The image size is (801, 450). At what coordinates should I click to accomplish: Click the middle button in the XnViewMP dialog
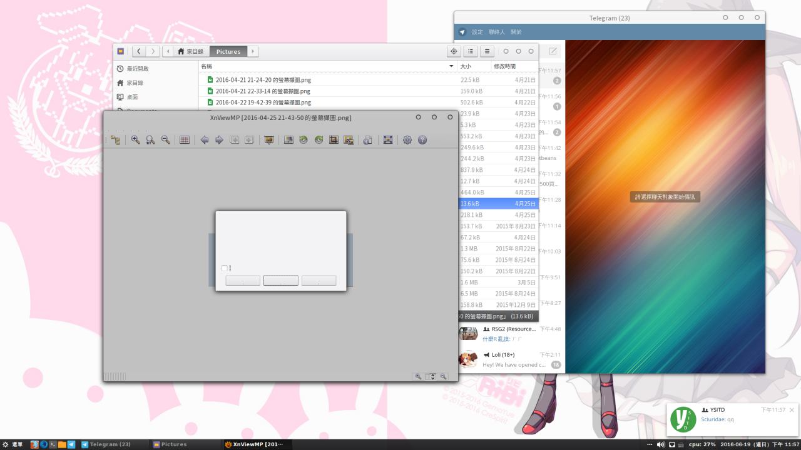coord(280,281)
